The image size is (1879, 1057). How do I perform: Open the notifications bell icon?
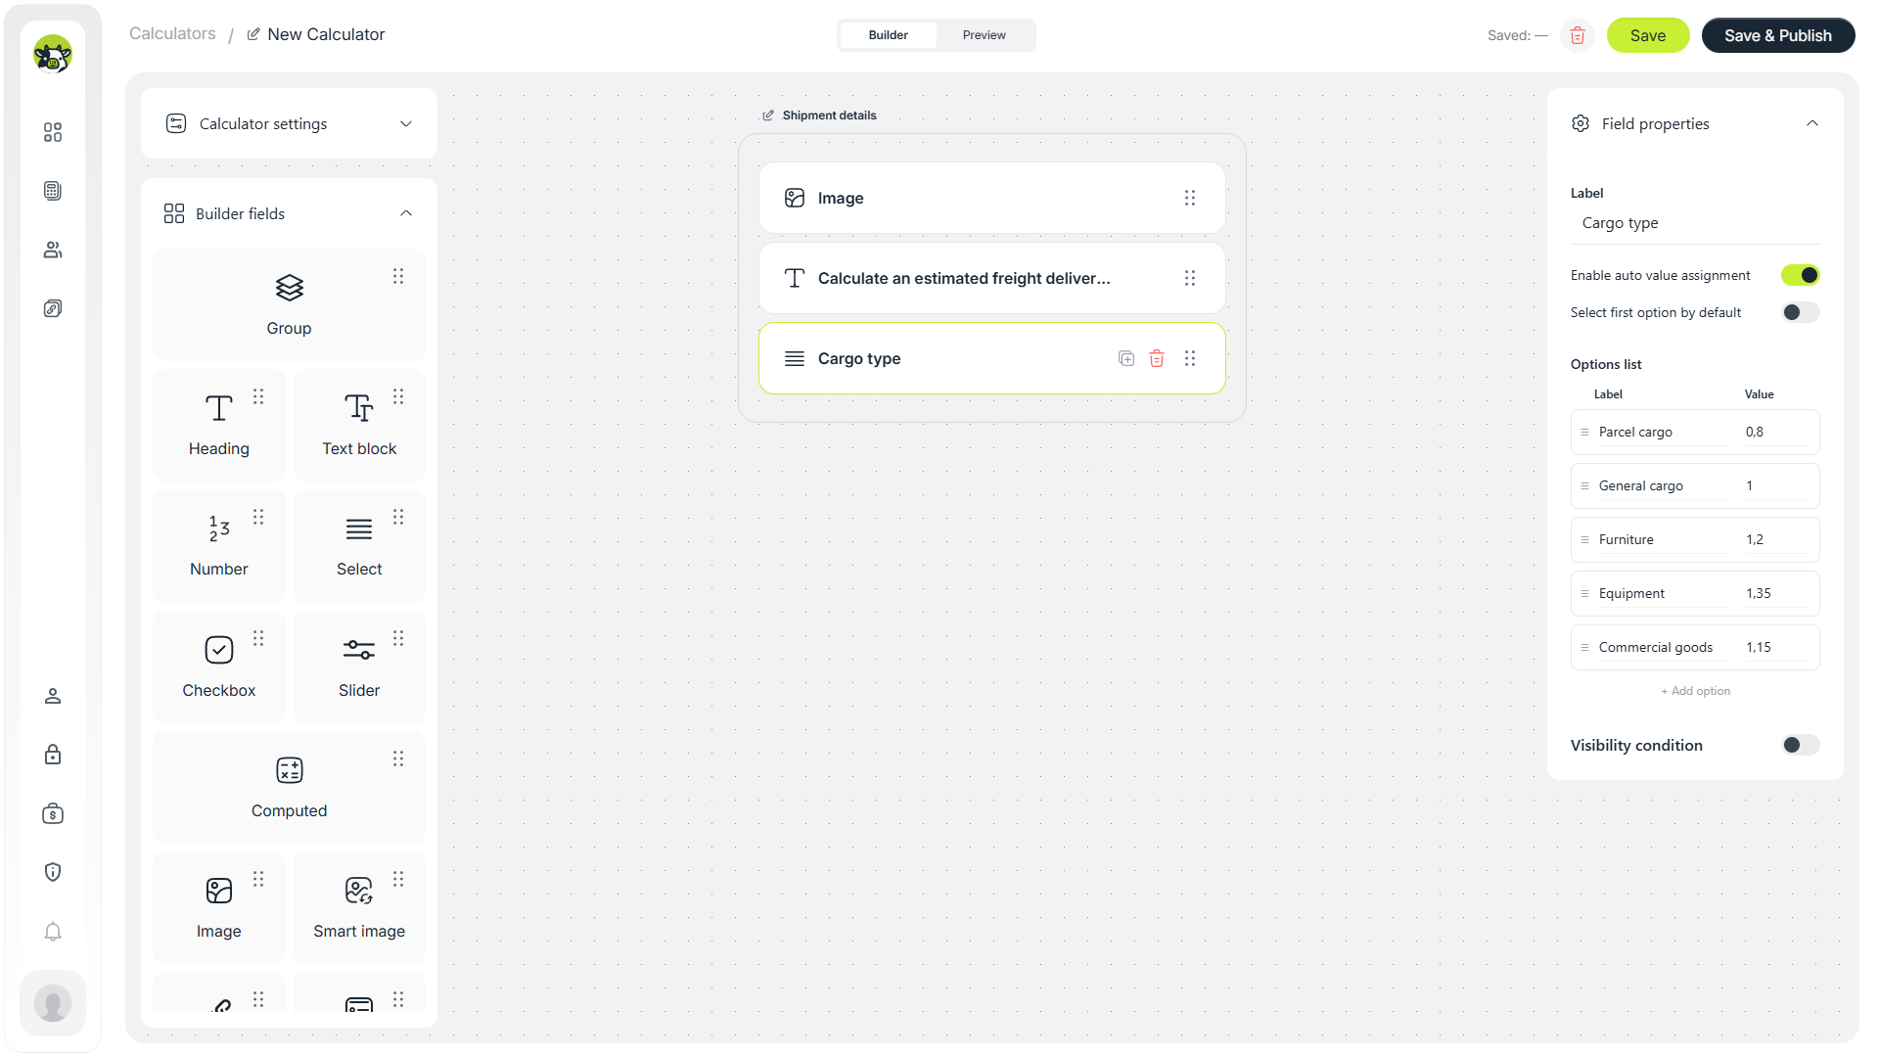point(53,931)
